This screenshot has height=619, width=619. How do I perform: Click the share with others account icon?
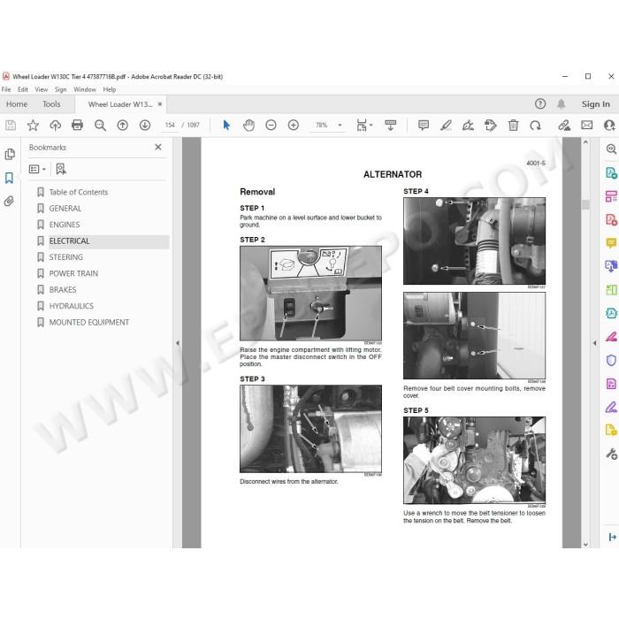tap(609, 126)
